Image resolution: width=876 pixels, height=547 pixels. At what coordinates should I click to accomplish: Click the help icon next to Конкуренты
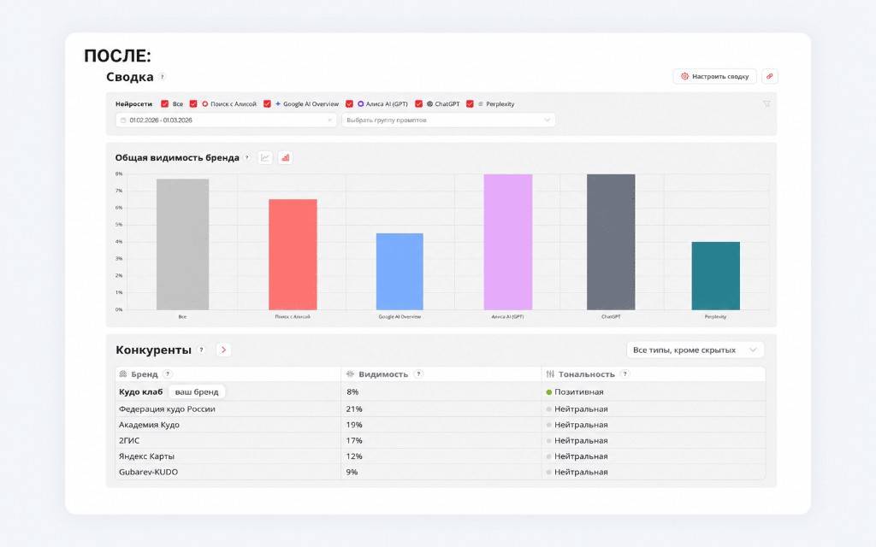[x=202, y=350]
